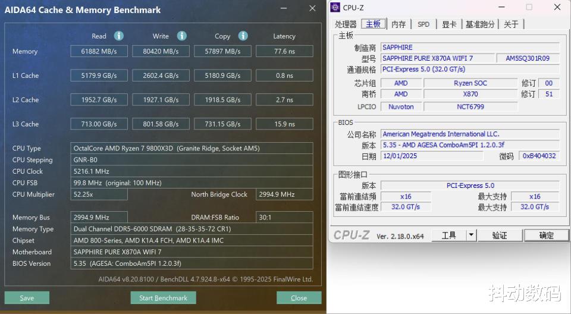Screen dimensions: 571x314
Task: Go to the 基准跑分 tab in CPU-Z
Action: point(480,24)
